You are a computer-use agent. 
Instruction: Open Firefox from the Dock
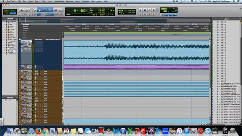38,131
